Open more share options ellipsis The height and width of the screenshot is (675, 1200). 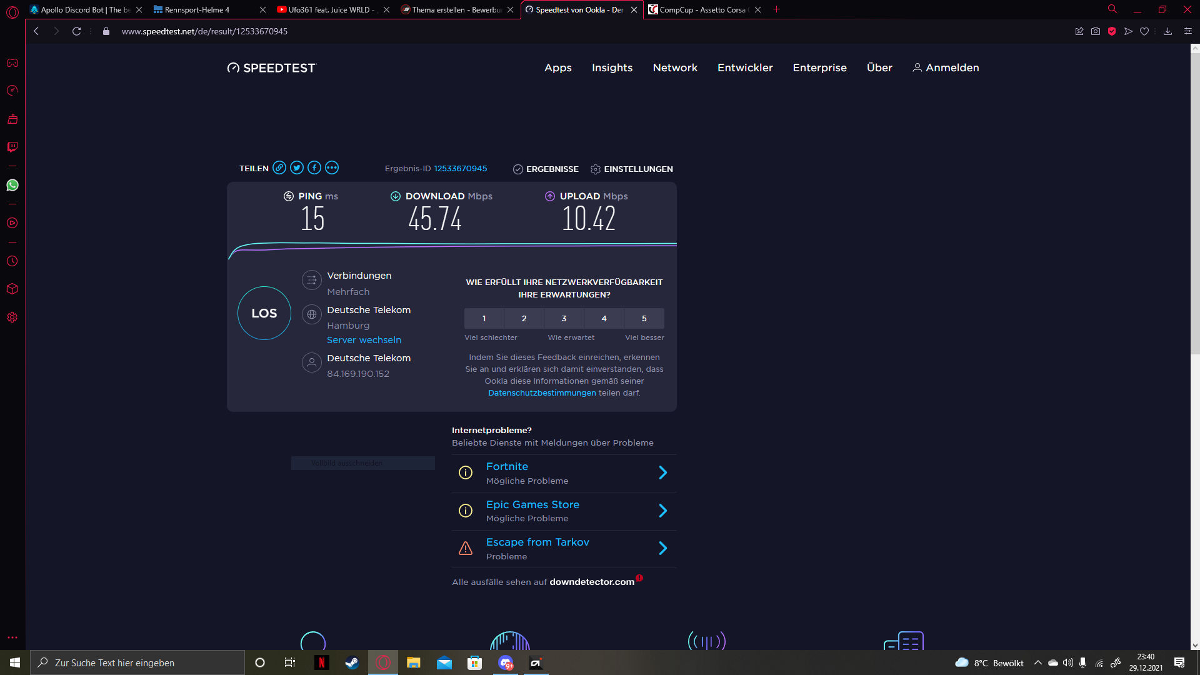pyautogui.click(x=332, y=167)
